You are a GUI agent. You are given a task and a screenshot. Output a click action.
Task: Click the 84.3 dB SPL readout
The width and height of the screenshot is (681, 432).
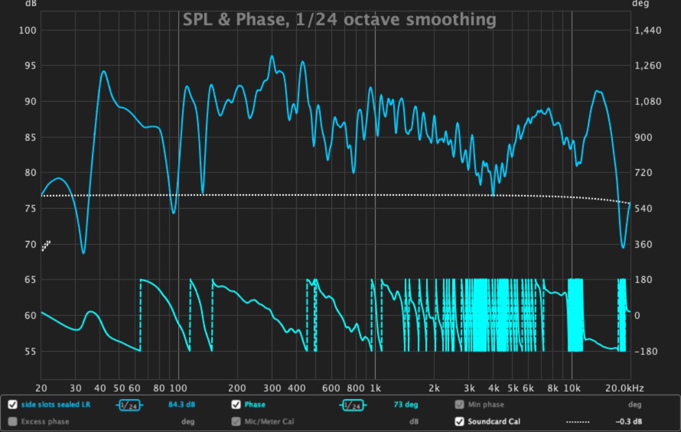tap(182, 405)
